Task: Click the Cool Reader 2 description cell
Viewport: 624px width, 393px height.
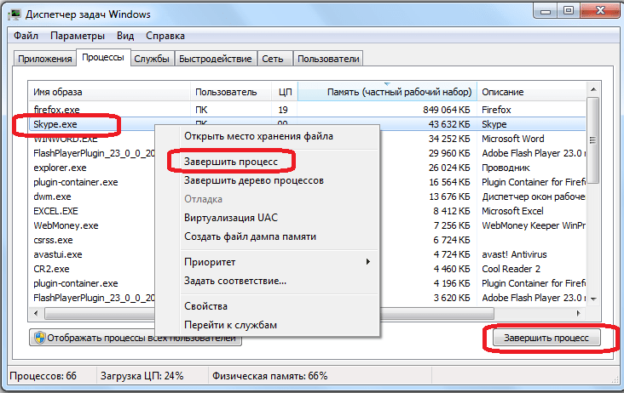Action: pos(511,269)
